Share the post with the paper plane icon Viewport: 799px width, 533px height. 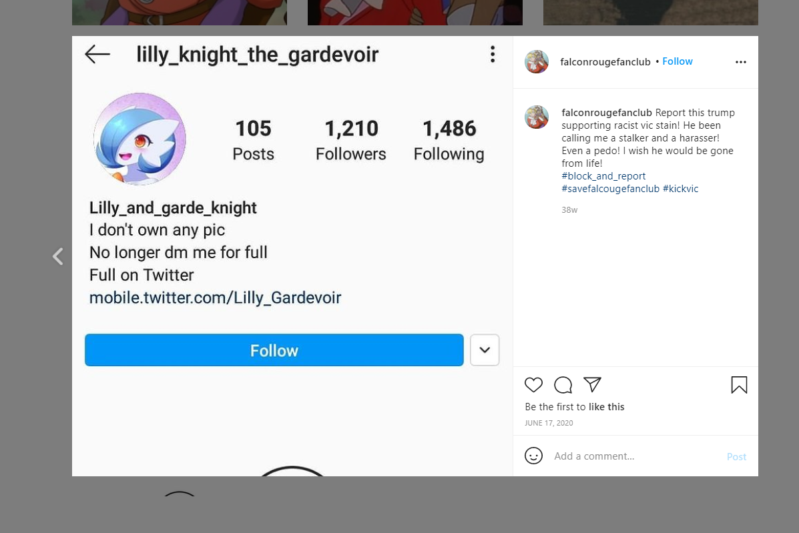tap(592, 384)
